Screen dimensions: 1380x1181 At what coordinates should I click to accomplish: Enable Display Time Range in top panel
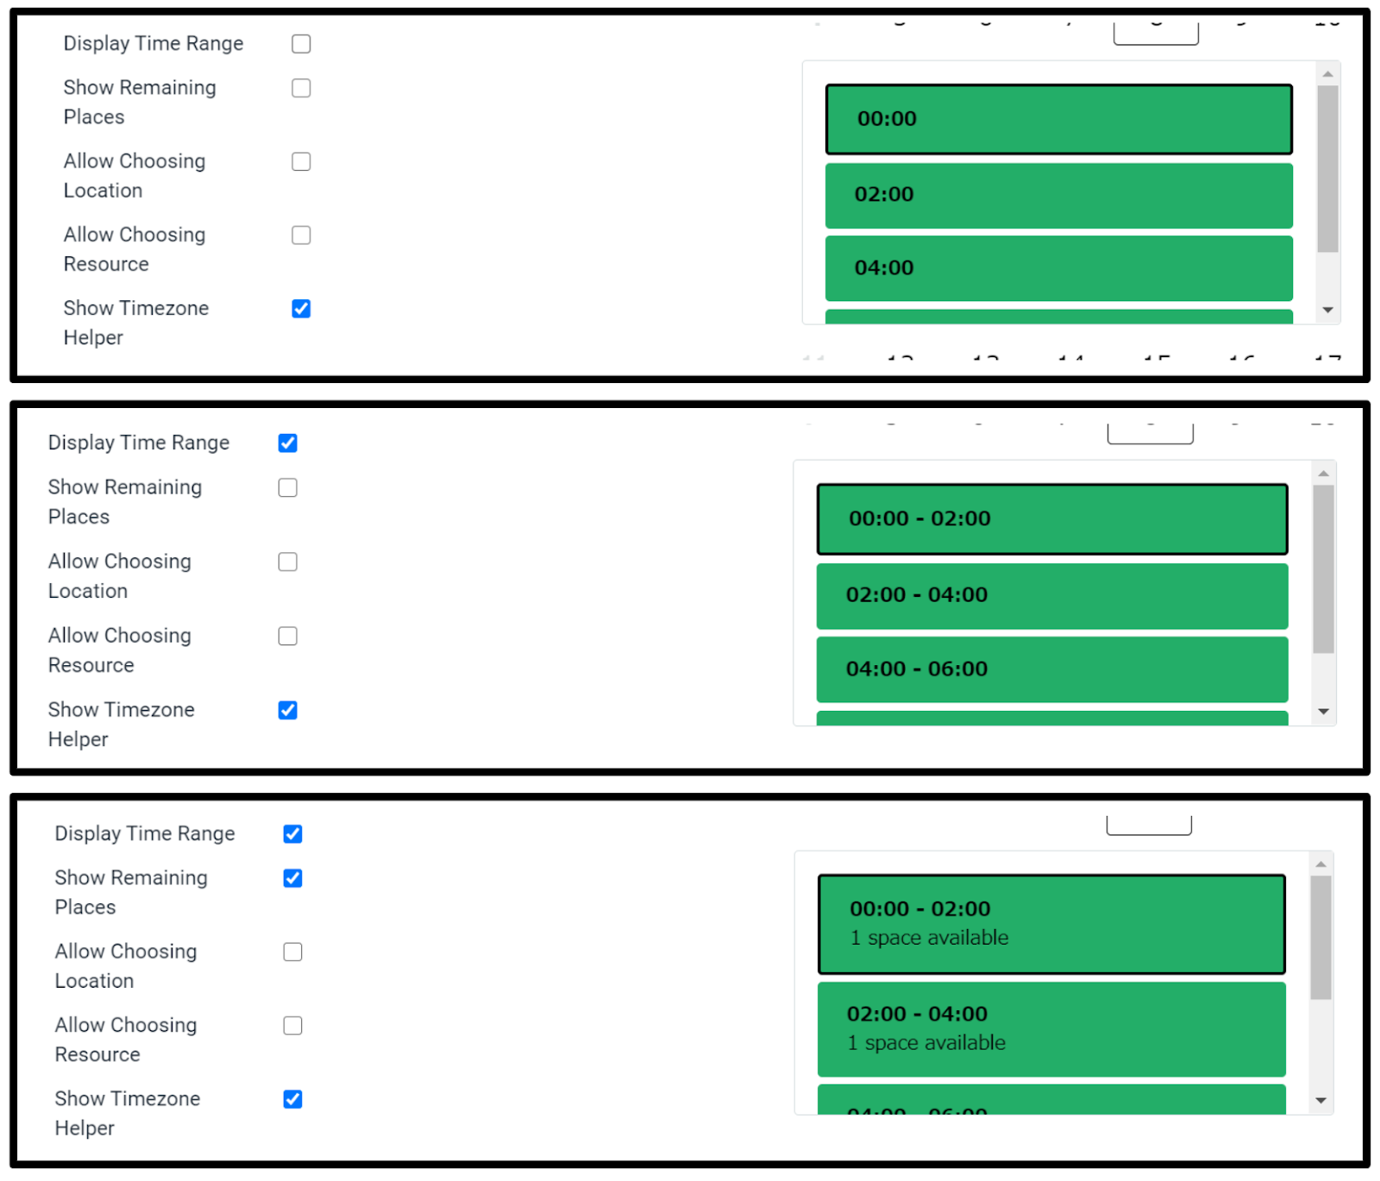[301, 44]
